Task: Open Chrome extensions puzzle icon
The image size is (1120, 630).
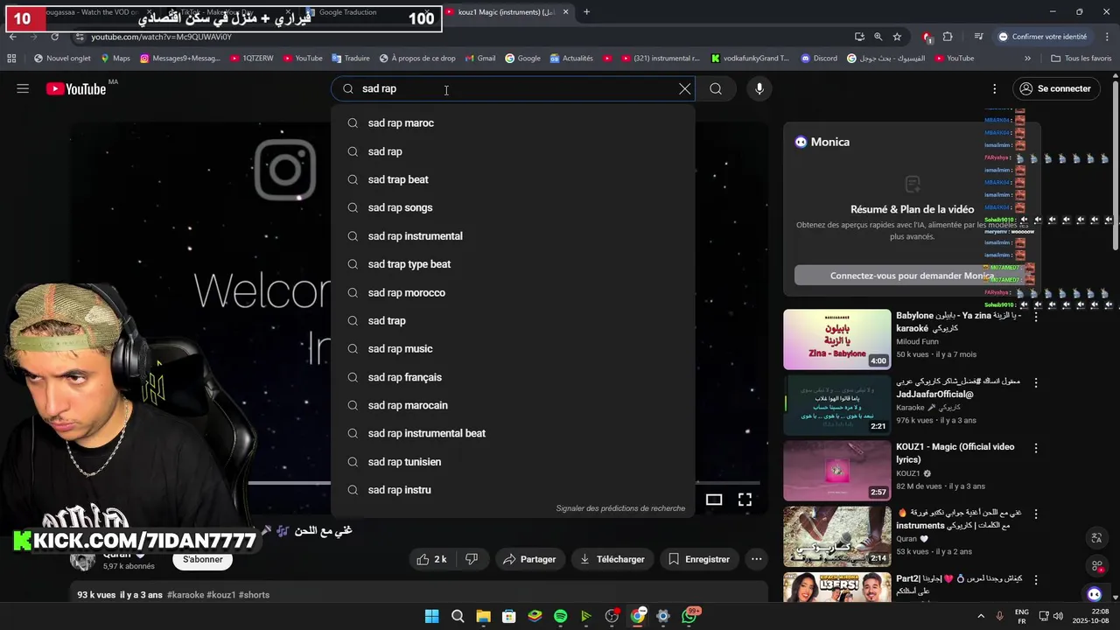Action: click(x=948, y=37)
